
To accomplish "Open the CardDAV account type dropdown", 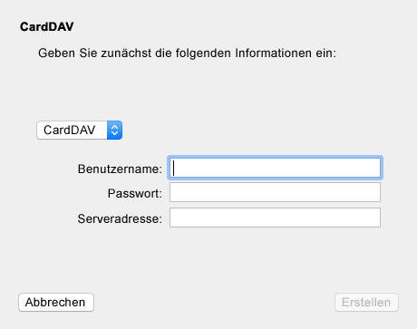I will tap(79, 131).
